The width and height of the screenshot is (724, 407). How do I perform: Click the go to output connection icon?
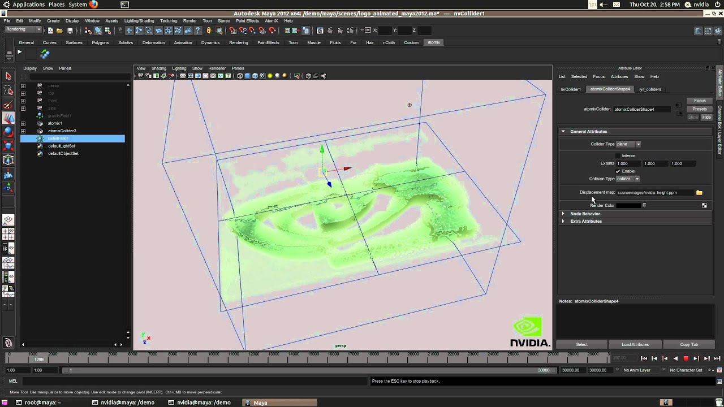point(679,113)
